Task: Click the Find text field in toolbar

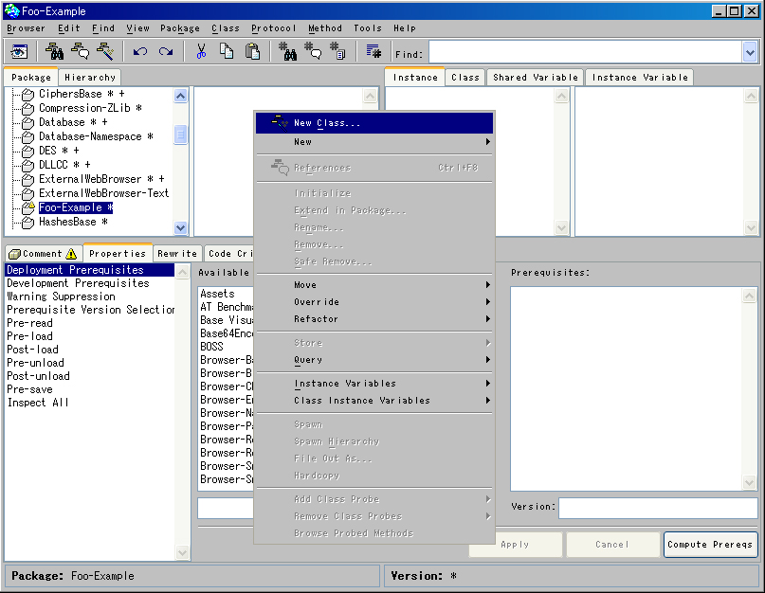Action: (586, 52)
